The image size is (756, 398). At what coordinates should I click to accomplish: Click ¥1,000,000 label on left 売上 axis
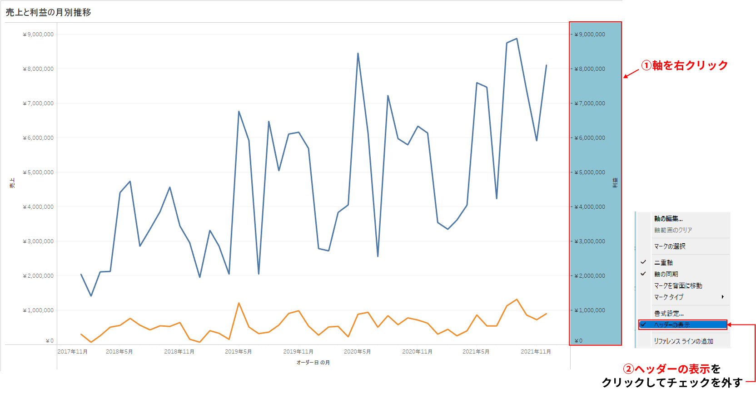38,310
